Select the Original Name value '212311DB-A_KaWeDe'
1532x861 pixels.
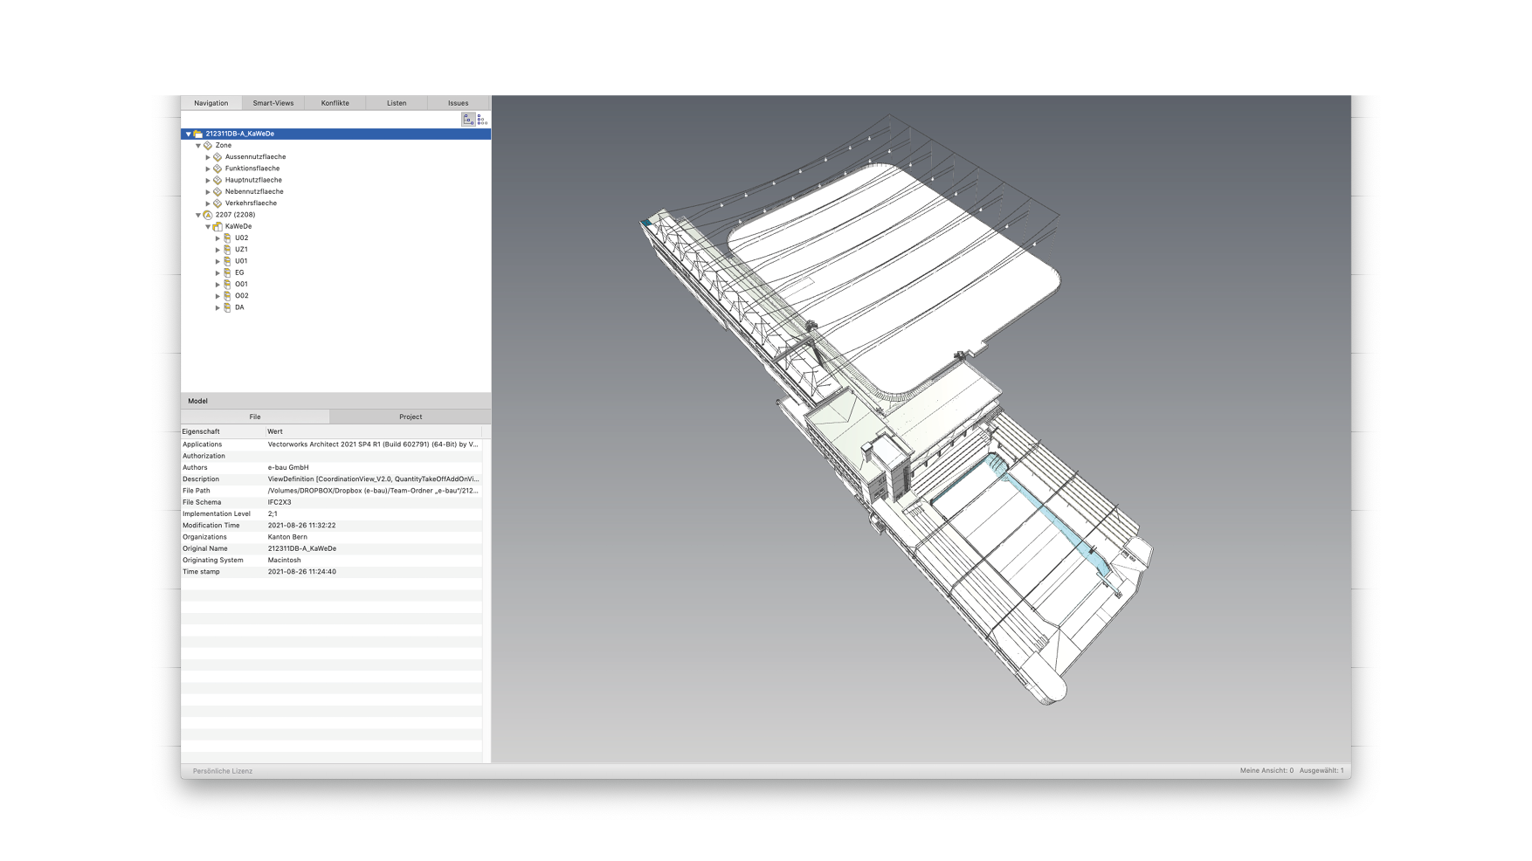302,548
